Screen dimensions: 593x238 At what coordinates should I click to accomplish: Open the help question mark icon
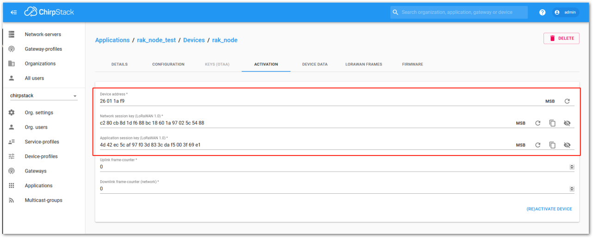(543, 12)
